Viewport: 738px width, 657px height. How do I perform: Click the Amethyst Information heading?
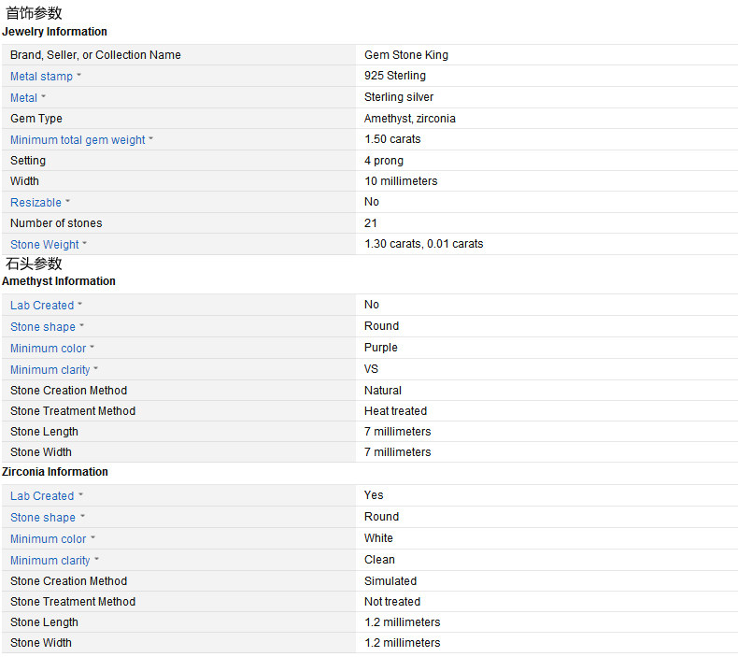point(59,281)
